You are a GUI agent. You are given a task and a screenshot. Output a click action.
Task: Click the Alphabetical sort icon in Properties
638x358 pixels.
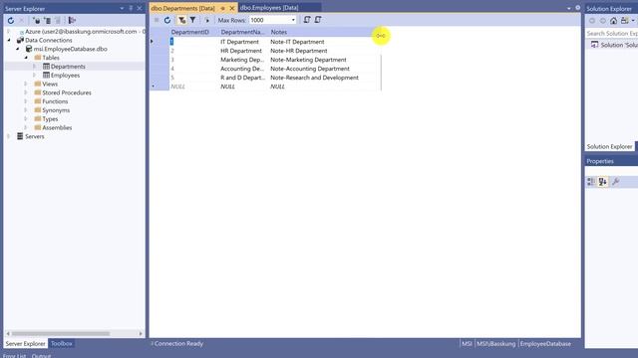pyautogui.click(x=603, y=182)
